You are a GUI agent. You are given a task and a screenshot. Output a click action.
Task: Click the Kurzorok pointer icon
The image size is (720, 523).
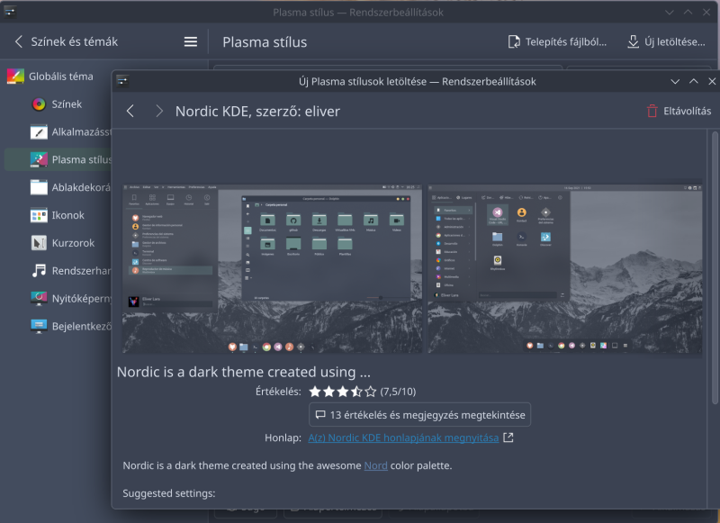(39, 243)
